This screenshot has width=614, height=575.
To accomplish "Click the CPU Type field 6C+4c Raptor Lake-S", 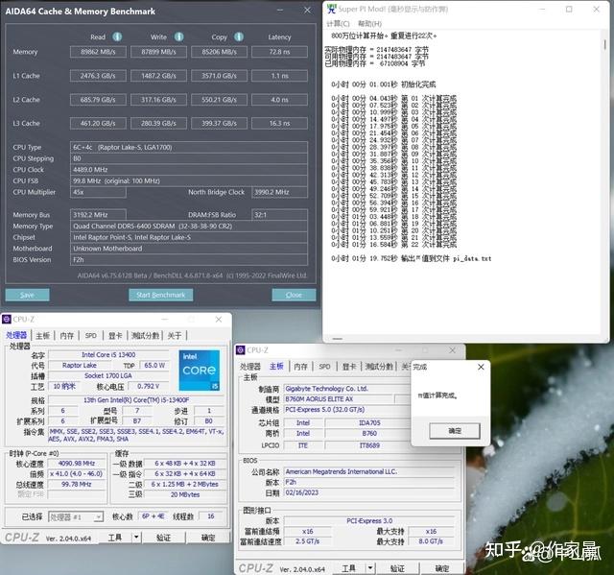I will click(x=189, y=147).
